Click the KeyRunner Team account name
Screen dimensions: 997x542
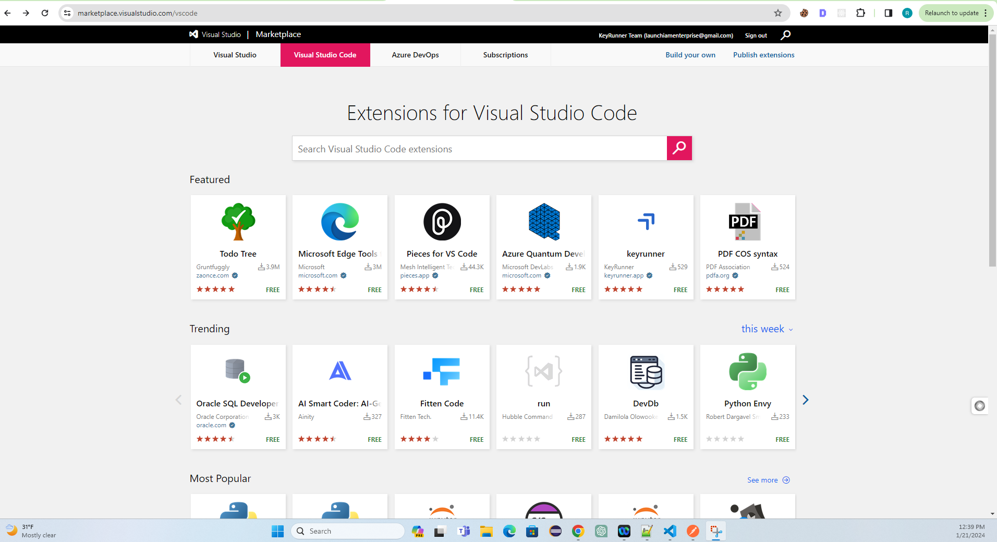[665, 35]
